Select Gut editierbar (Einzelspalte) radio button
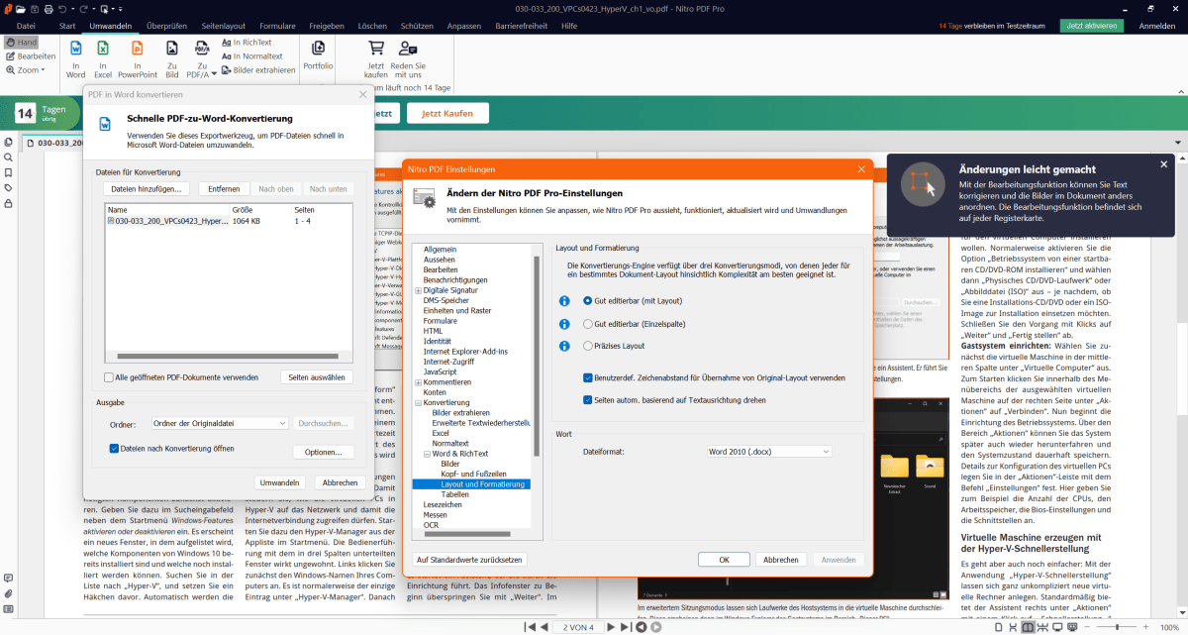1188x635 pixels. click(588, 324)
